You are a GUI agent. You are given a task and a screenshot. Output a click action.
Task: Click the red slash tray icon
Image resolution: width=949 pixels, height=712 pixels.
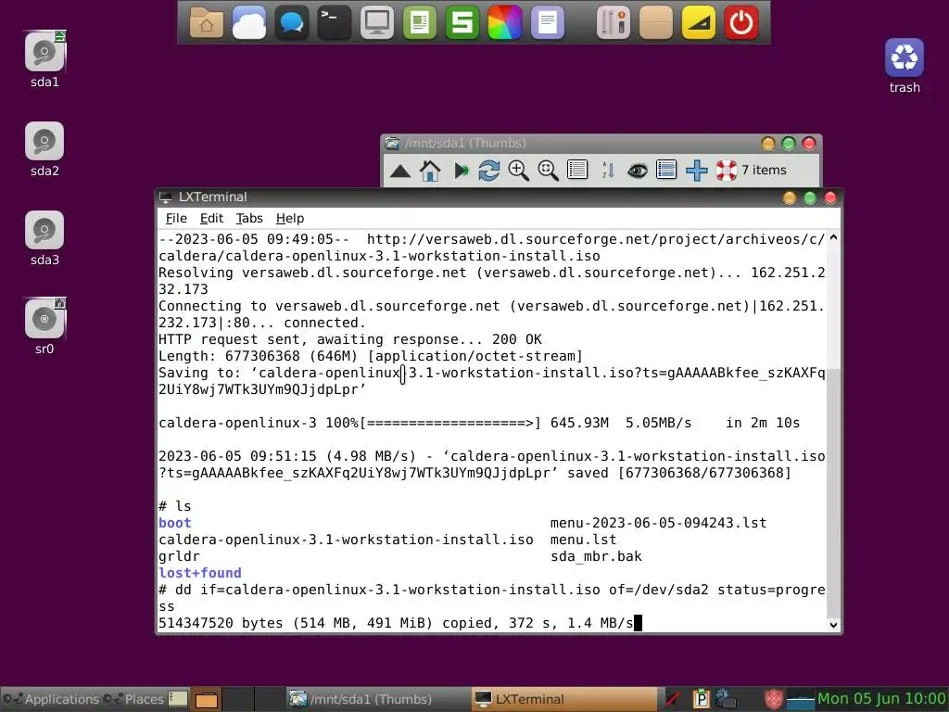(673, 699)
